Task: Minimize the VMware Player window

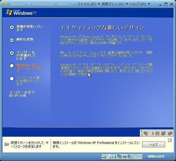Action: pyautogui.click(x=160, y=5)
